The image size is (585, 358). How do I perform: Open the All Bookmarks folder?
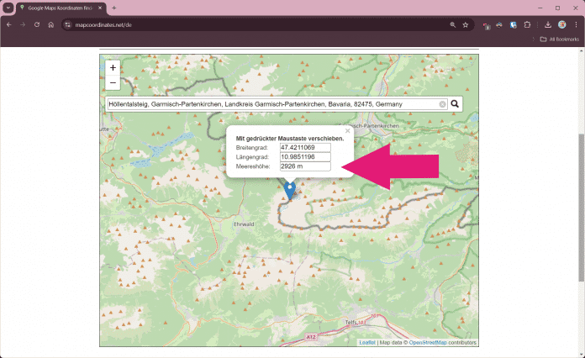point(559,39)
